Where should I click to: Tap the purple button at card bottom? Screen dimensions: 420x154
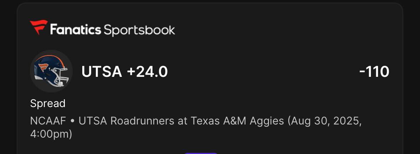pyautogui.click(x=201, y=153)
